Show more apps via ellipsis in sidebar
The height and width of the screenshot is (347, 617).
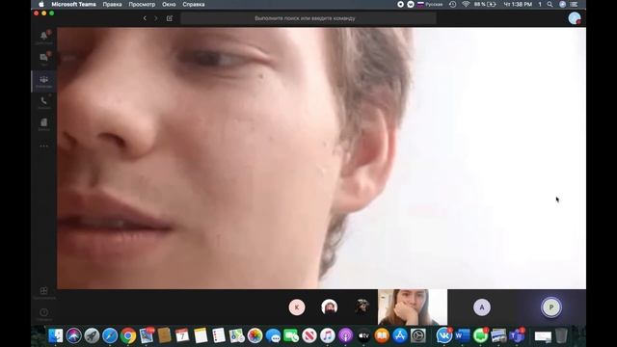click(43, 146)
